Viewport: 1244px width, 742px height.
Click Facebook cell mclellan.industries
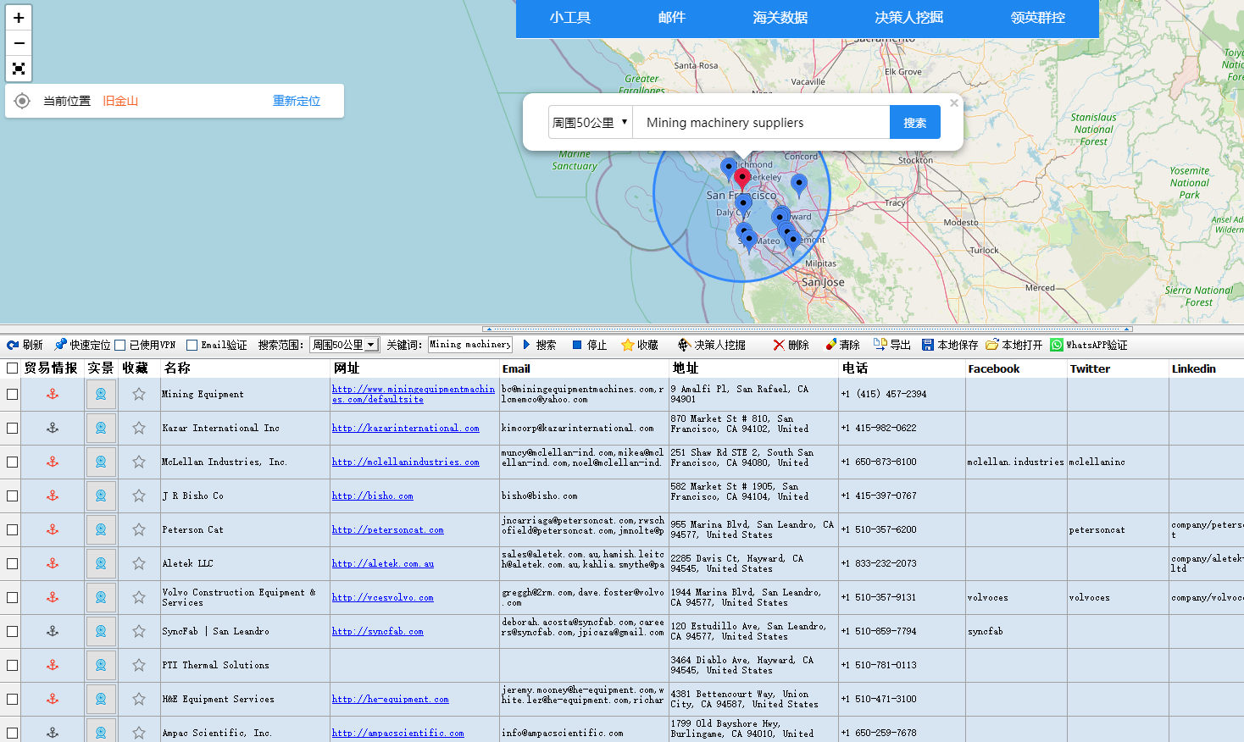tap(1015, 462)
